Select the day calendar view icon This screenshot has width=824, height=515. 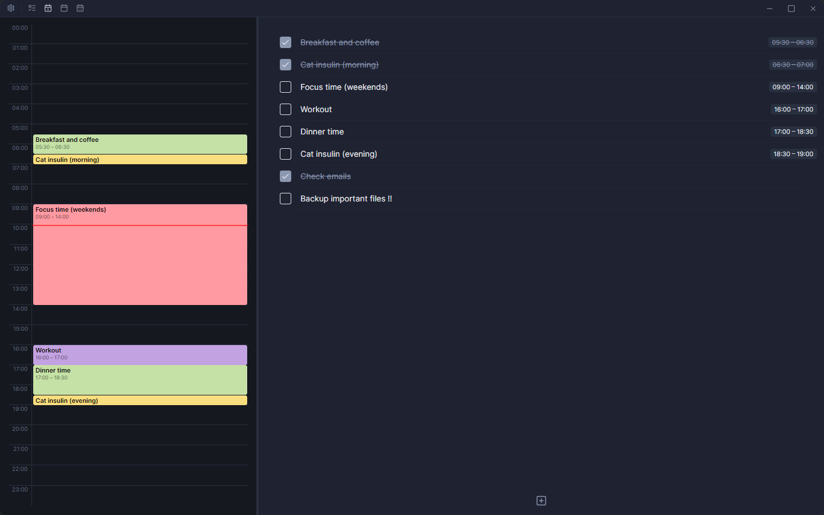48,9
